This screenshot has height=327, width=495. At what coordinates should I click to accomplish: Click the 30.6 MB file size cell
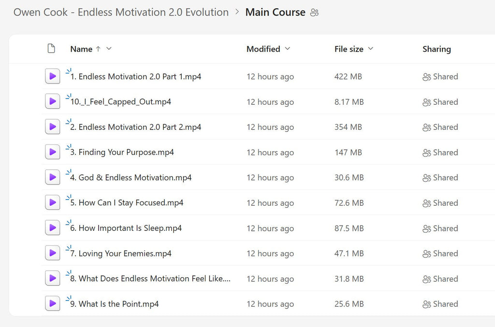coord(349,178)
